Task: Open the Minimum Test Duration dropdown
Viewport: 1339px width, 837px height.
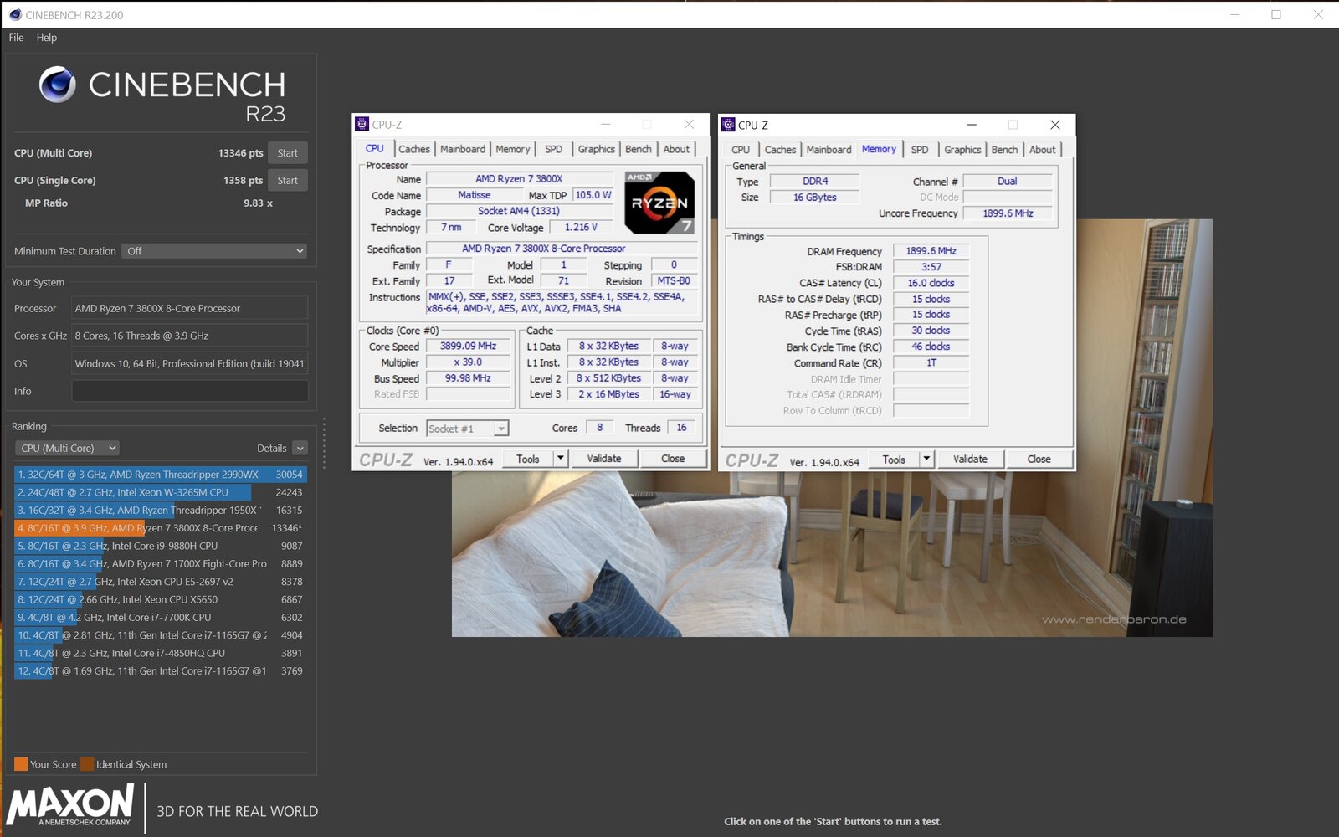Action: point(215,251)
